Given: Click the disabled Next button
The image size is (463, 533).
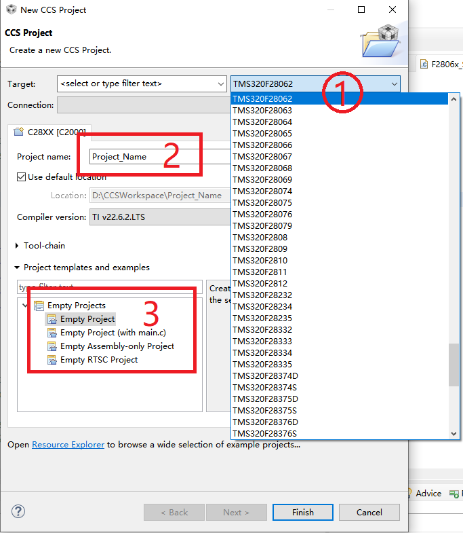Looking at the screenshot, I should point(237,512).
